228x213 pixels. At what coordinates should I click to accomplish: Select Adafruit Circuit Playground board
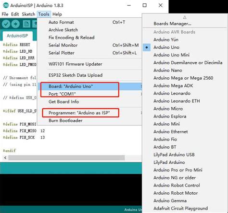(185, 209)
